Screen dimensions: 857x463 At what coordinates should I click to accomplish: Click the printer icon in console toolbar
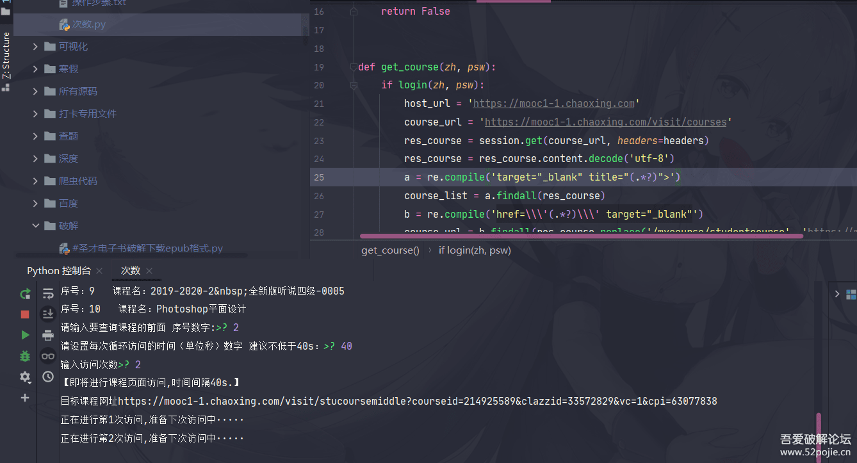48,335
